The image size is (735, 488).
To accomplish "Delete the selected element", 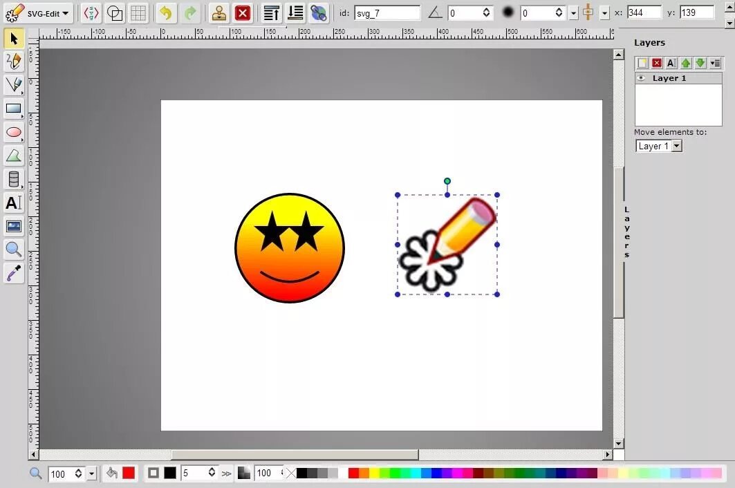I will click(242, 13).
